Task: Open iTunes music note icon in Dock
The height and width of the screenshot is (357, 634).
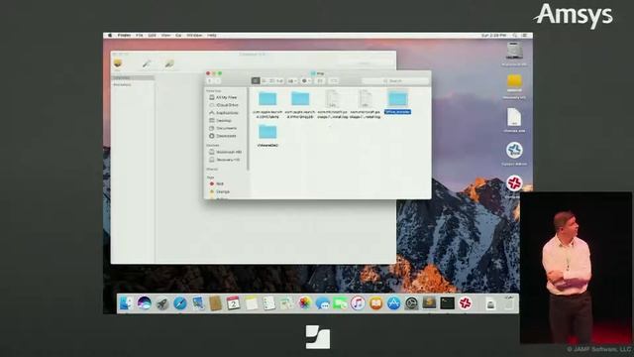Action: pyautogui.click(x=358, y=303)
